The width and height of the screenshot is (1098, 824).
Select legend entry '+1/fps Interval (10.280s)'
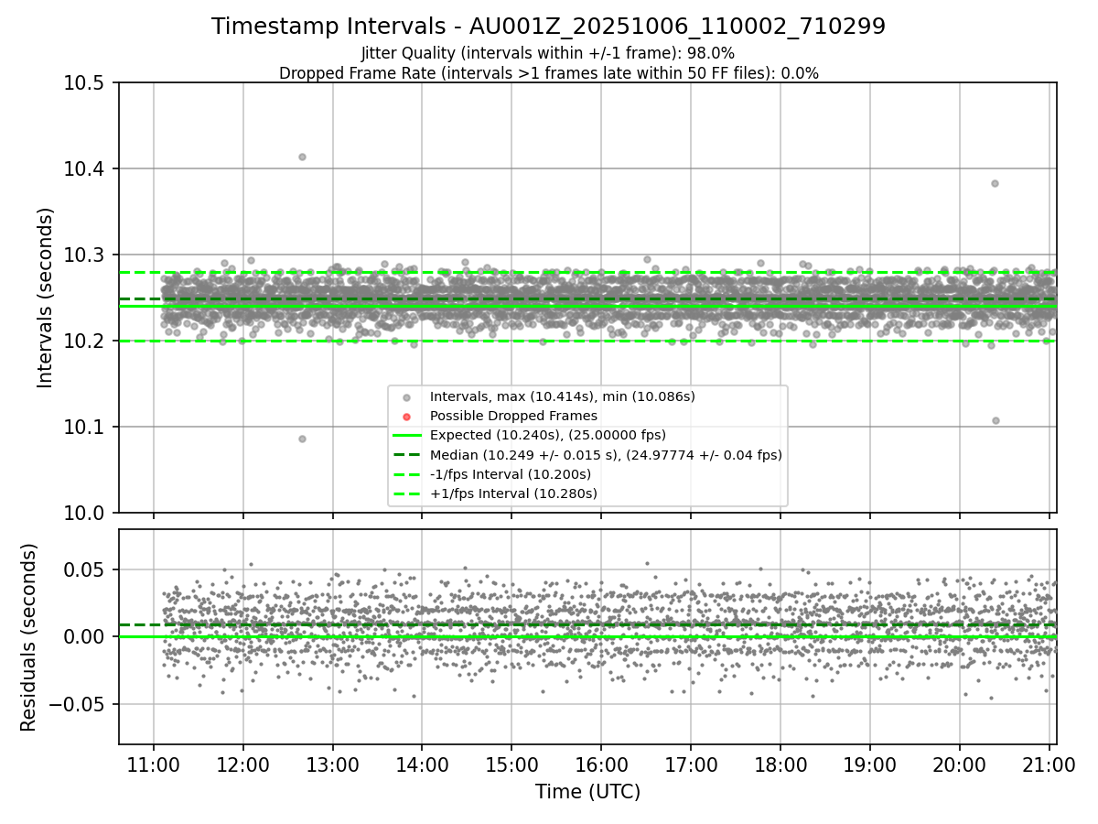click(513, 493)
